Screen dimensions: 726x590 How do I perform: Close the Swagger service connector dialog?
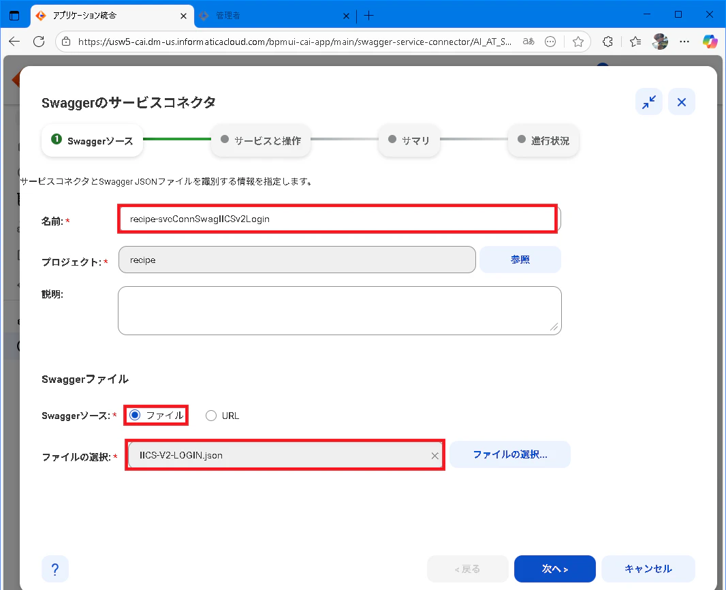tap(682, 102)
